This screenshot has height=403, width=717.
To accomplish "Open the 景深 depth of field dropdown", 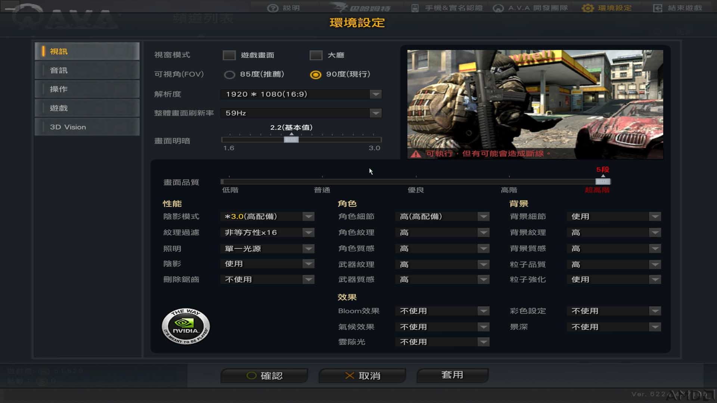I will coord(614,327).
